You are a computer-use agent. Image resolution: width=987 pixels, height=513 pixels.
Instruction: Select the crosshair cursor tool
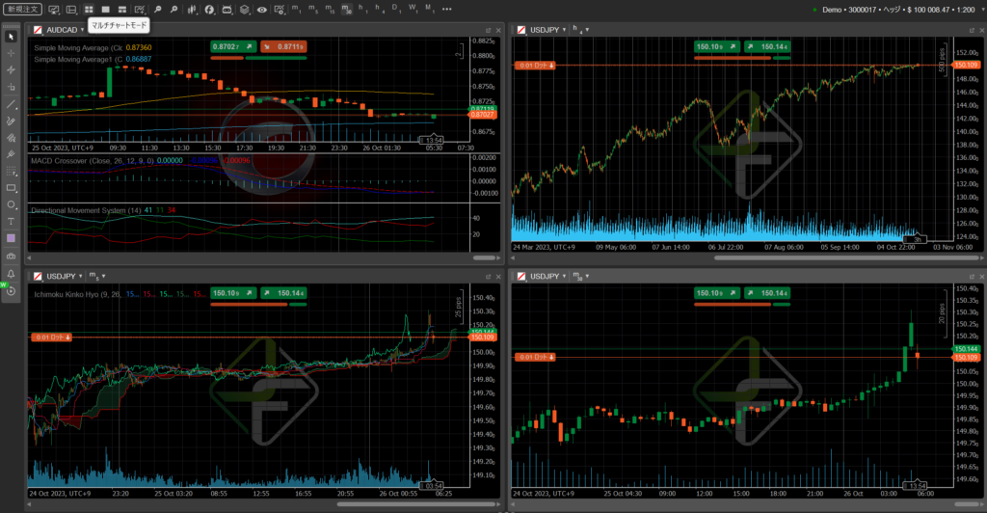click(x=11, y=53)
